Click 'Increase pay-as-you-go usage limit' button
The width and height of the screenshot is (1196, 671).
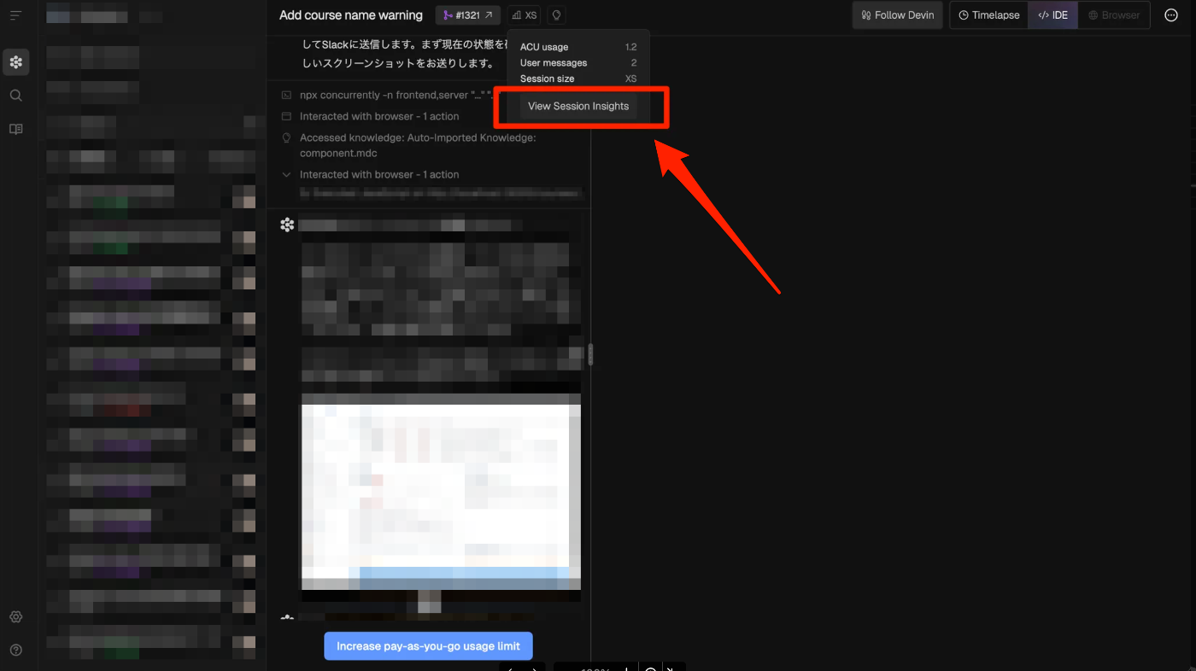(428, 646)
